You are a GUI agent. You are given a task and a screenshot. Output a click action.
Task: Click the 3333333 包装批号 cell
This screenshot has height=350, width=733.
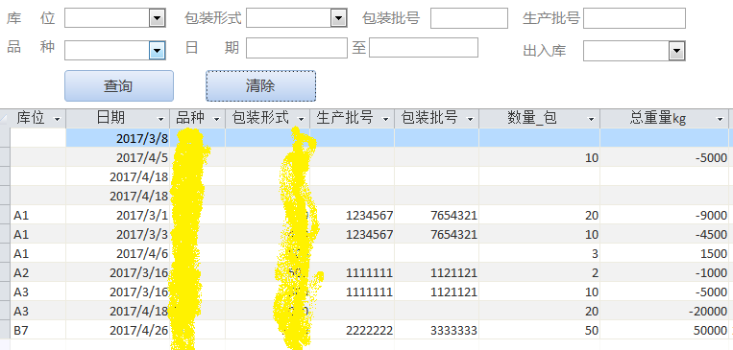436,330
